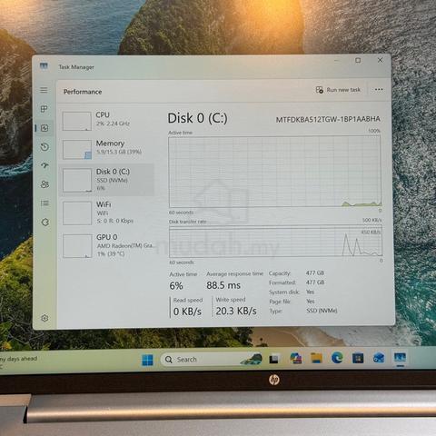This screenshot has height=436, width=436.
Task: Click the 2% 2.24 GHz CPU reading
Action: [113, 124]
